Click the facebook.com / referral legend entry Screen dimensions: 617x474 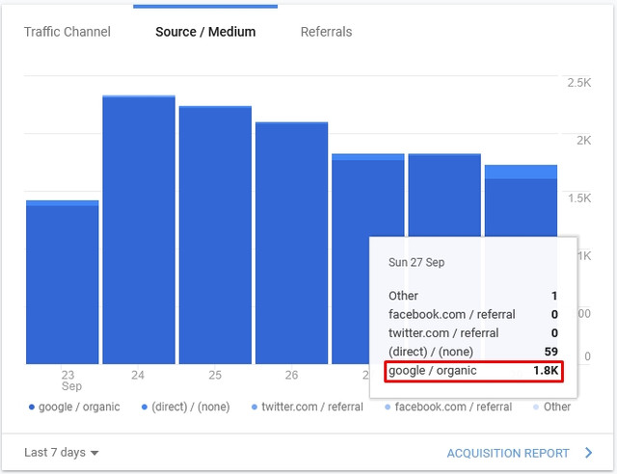click(x=448, y=407)
